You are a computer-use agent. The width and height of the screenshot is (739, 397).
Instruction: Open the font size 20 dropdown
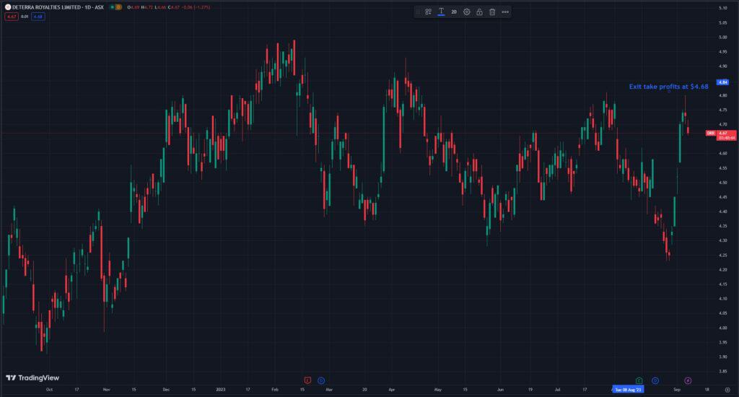(454, 12)
